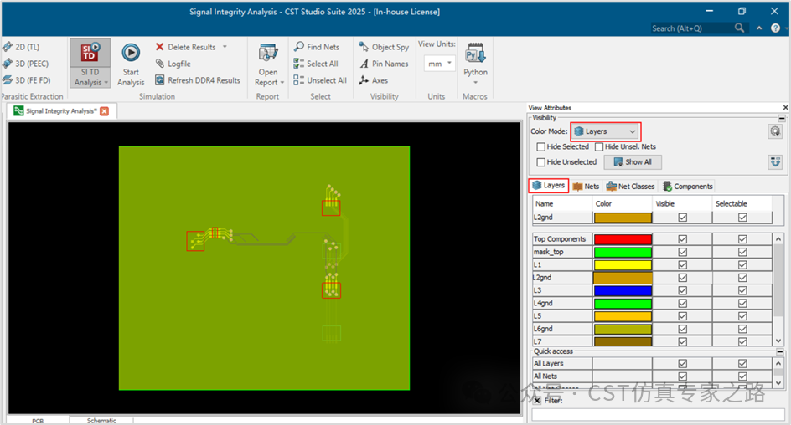Click Select All in the ribbon
The image size is (791, 425).
tap(316, 64)
